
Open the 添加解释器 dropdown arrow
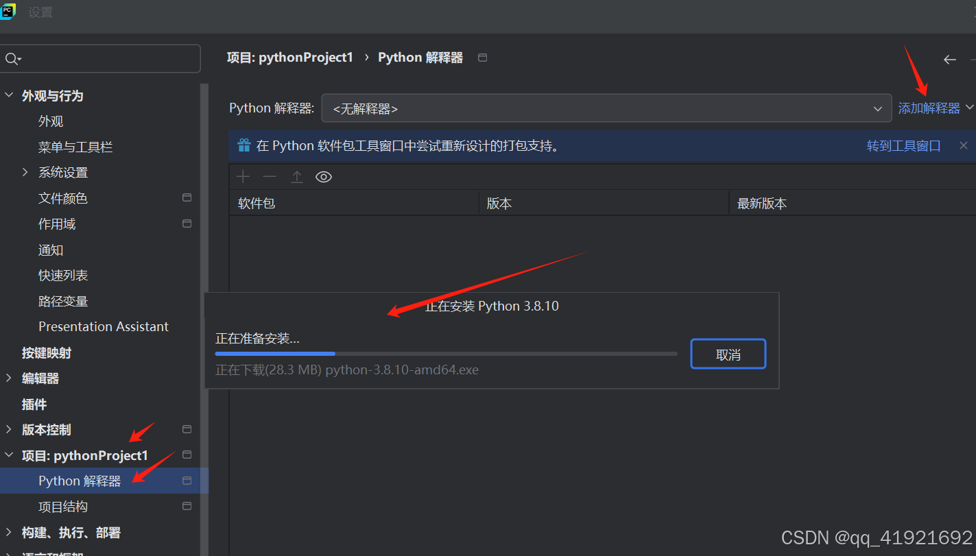[969, 108]
